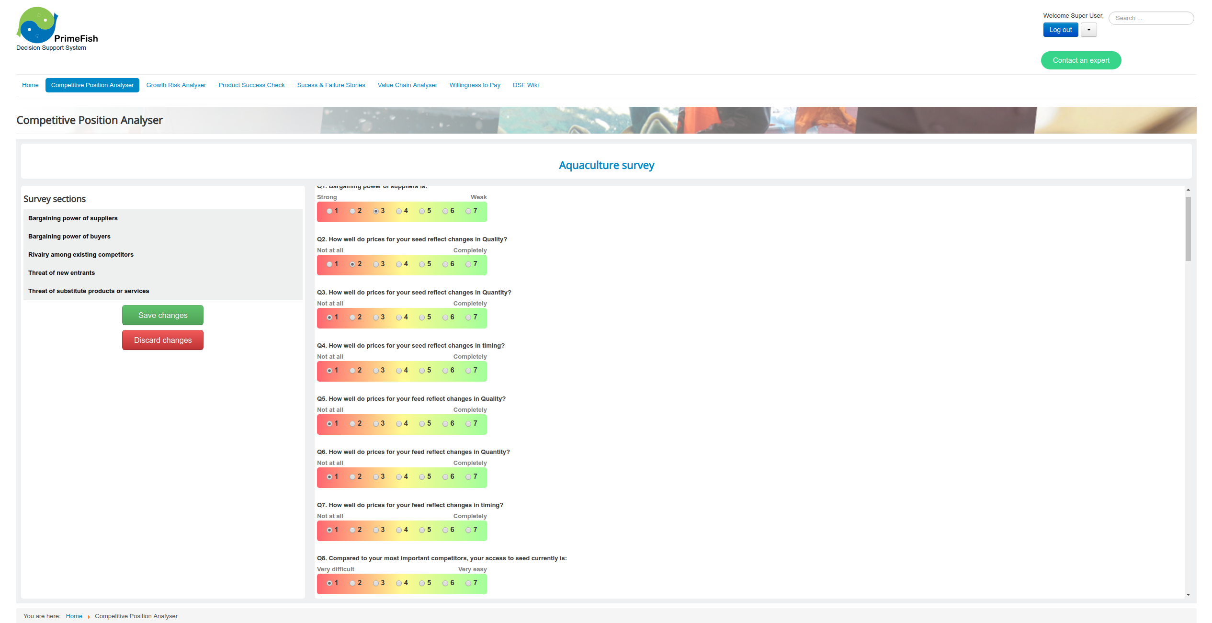
Task: Click the Competitive Position Analyser tab
Action: (x=92, y=85)
